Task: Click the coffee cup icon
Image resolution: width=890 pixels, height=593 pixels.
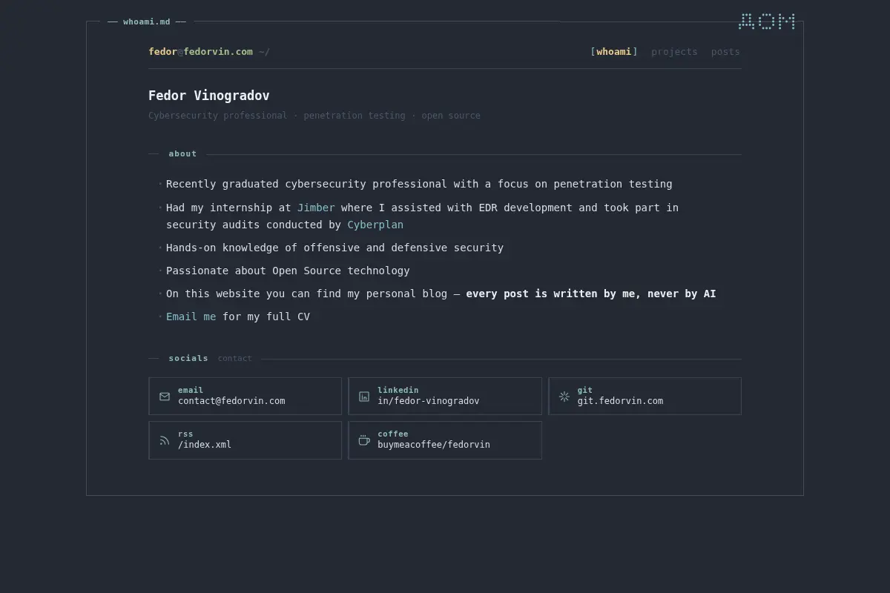Action: pos(364,440)
